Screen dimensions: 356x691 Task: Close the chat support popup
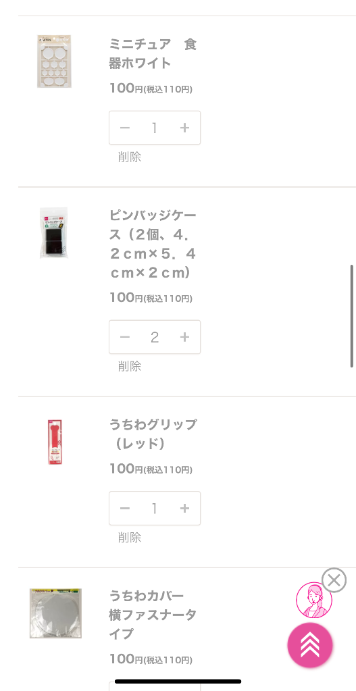tap(334, 580)
